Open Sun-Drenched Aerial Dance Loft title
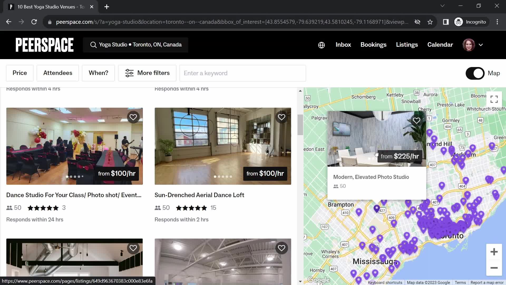This screenshot has width=506, height=285. tap(199, 195)
